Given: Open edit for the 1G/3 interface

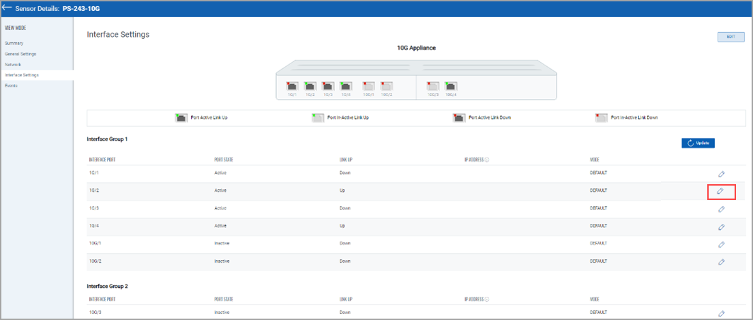Looking at the screenshot, I should [722, 209].
